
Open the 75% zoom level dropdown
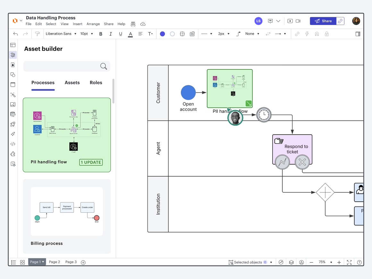[325, 262]
